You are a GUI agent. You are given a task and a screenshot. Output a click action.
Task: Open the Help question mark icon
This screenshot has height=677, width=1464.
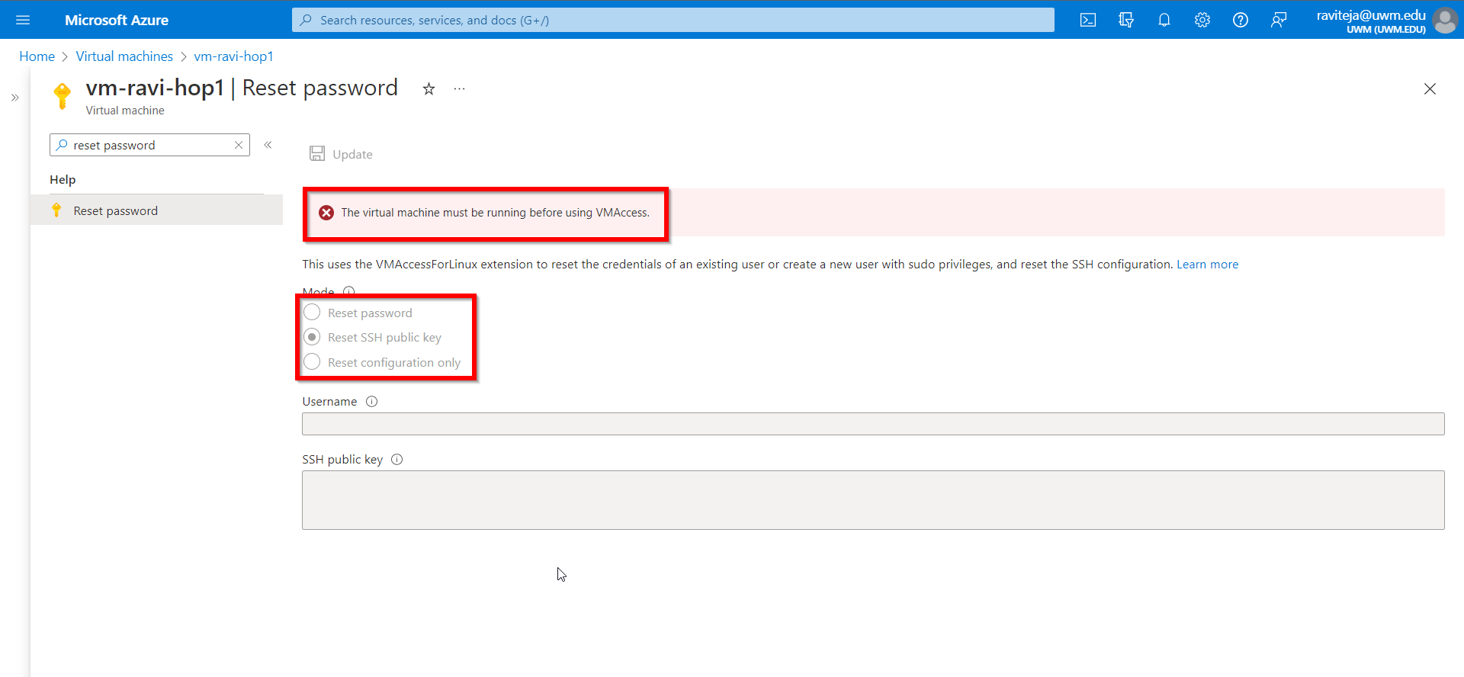click(x=1241, y=20)
